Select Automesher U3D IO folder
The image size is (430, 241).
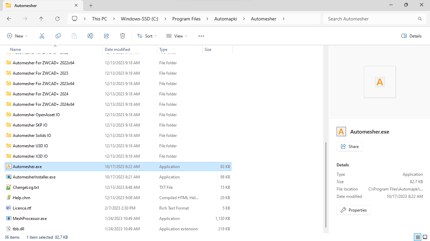coord(118,146)
